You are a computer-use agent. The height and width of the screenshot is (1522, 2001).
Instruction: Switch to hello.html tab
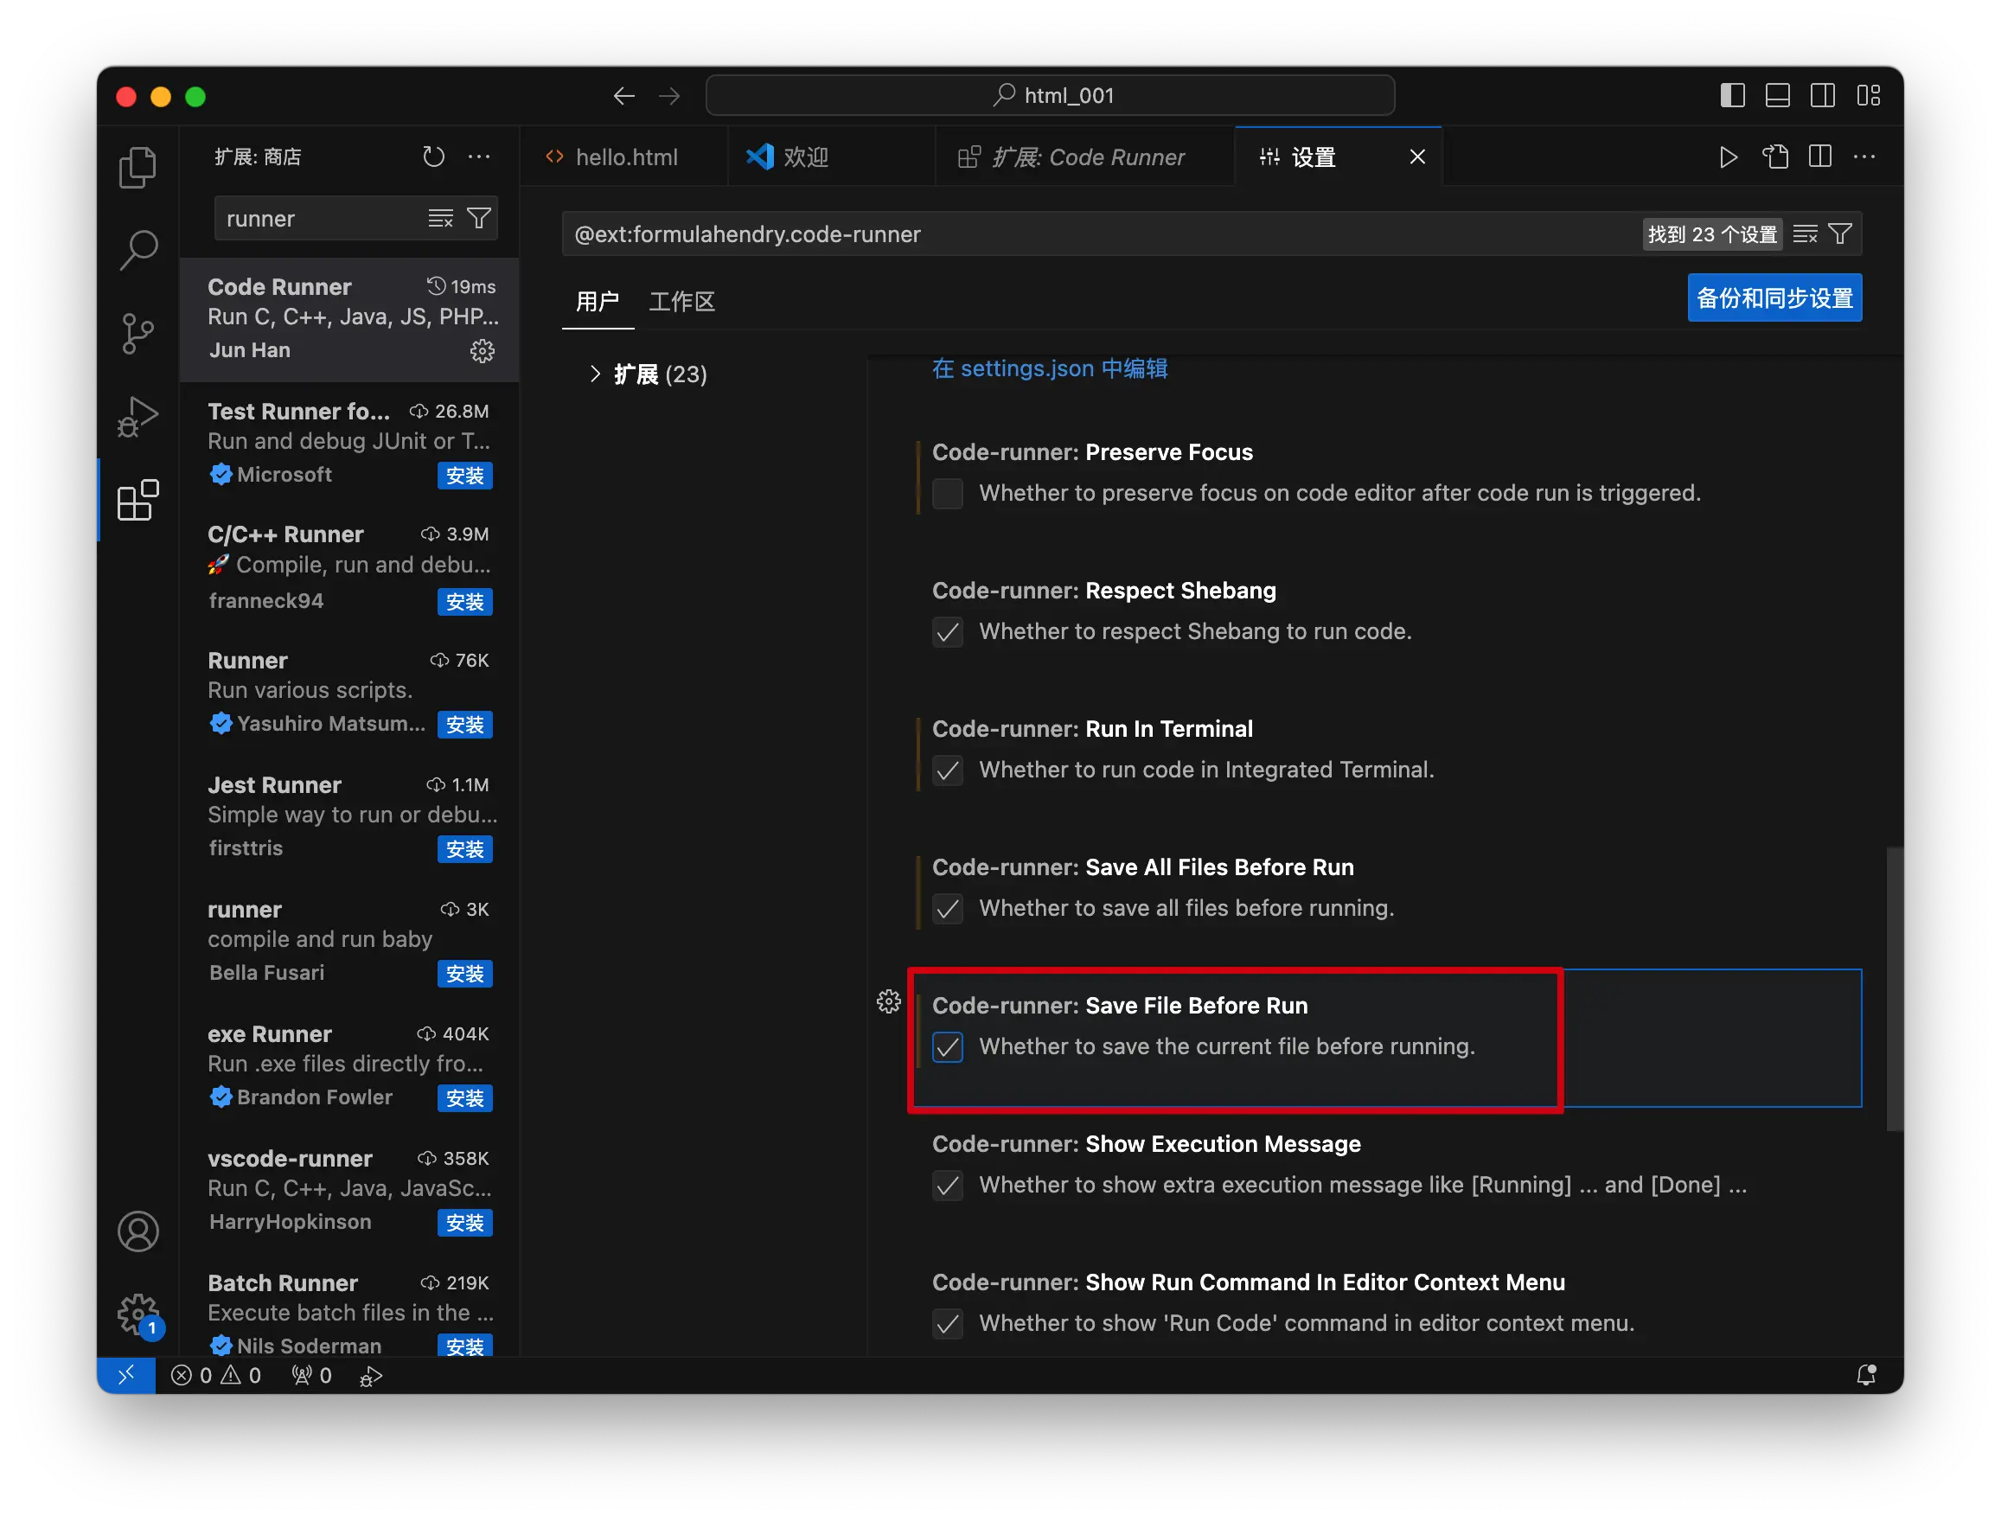(x=624, y=157)
